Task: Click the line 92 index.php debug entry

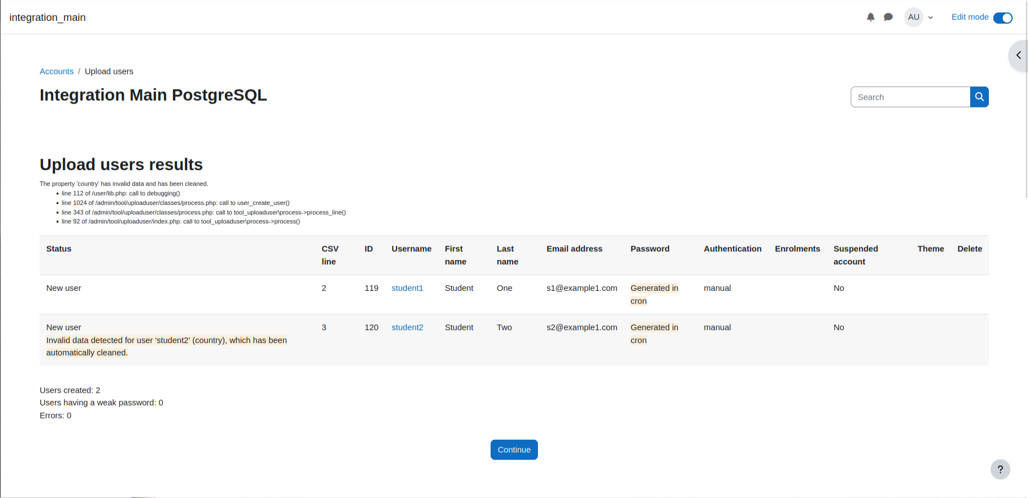Action: tap(181, 221)
